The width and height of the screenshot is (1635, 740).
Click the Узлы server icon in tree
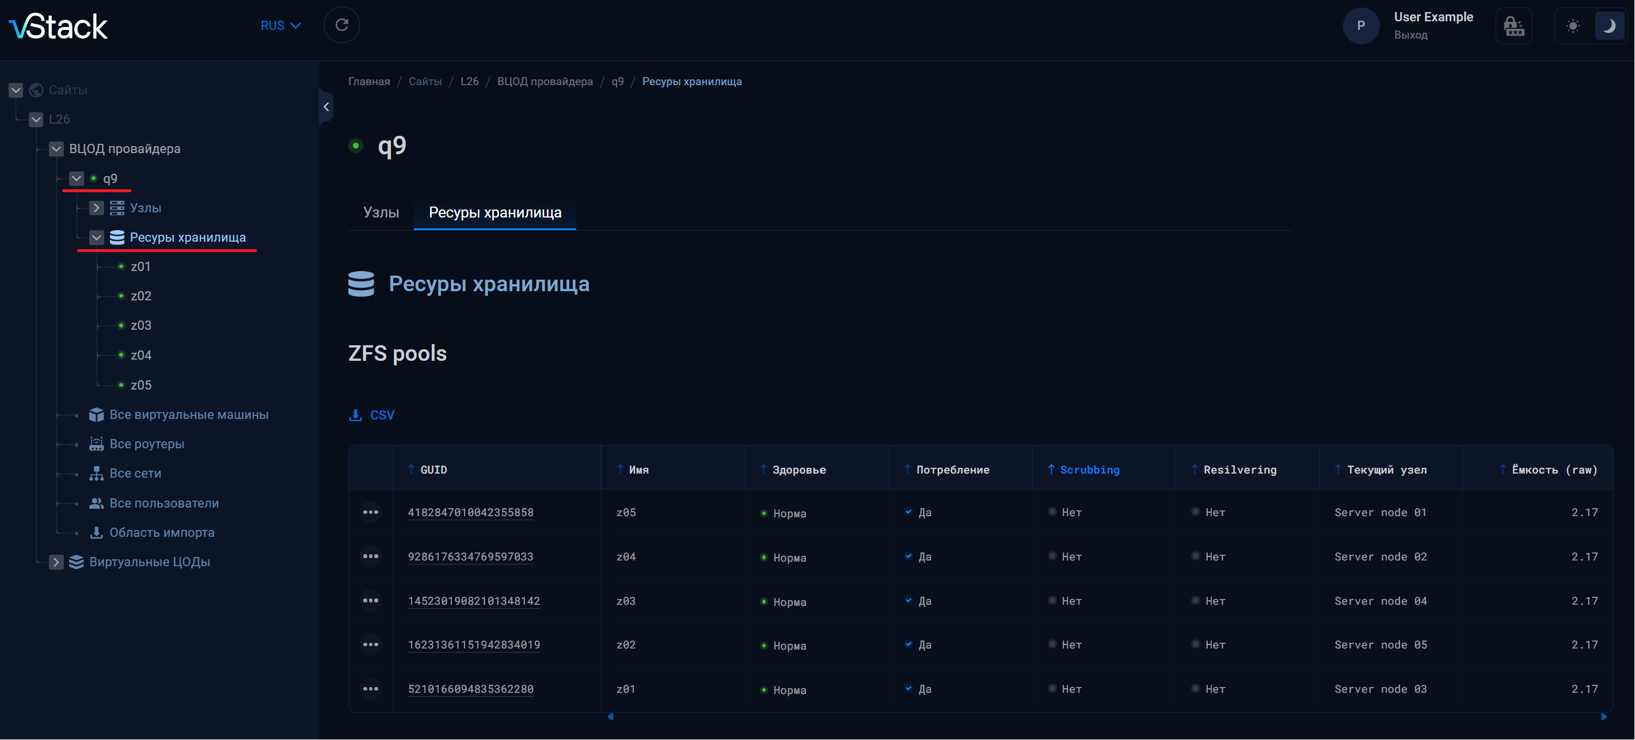[117, 208]
